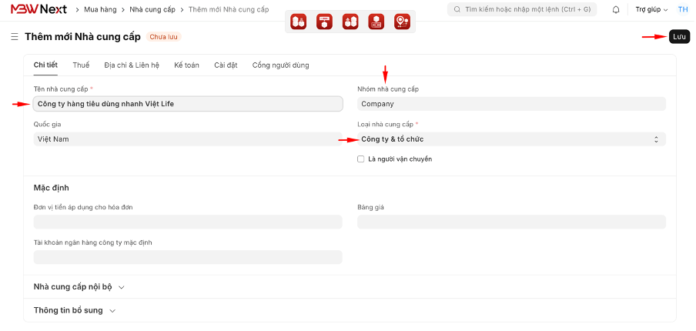Image resolution: width=696 pixels, height=331 pixels.
Task: Open the "Loại nhà cung cấp" dropdown
Action: point(511,139)
